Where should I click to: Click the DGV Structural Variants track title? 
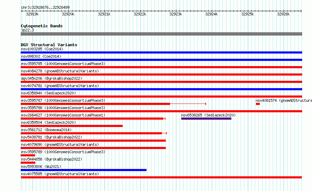point(49,45)
